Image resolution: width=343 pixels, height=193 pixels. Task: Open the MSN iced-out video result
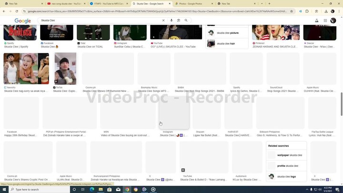pyautogui.click(x=128, y=117)
